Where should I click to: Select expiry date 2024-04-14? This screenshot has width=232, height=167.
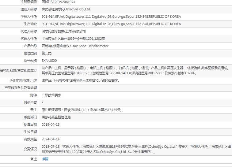51,139
